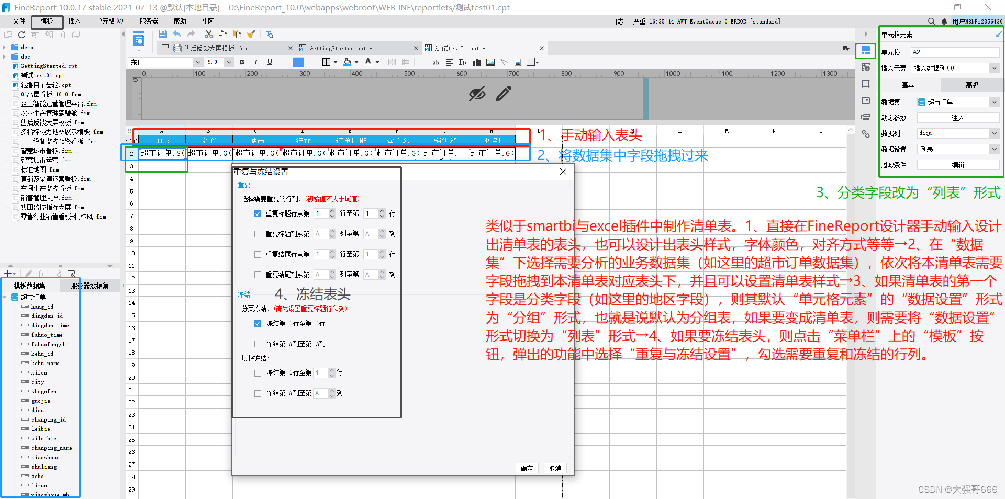This screenshot has height=499, width=1005.
Task: Toggle the pagination freeze rows checkbox
Action: [258, 323]
